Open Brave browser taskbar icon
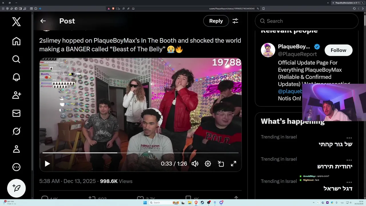The height and width of the screenshot is (206, 366). (196, 203)
